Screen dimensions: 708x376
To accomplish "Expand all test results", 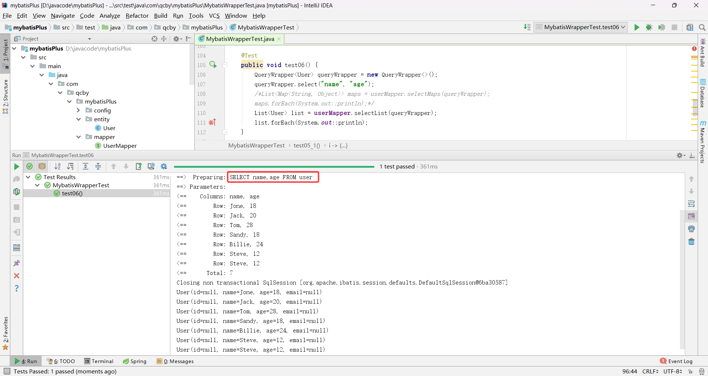I will pyautogui.click(x=86, y=167).
